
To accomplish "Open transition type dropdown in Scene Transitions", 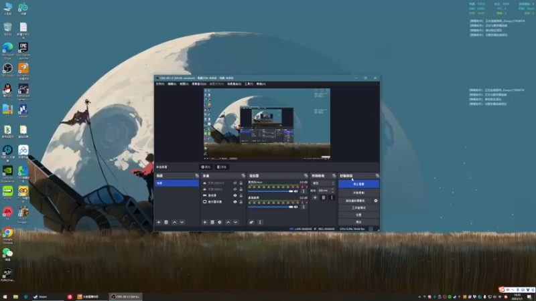I will (x=323, y=183).
